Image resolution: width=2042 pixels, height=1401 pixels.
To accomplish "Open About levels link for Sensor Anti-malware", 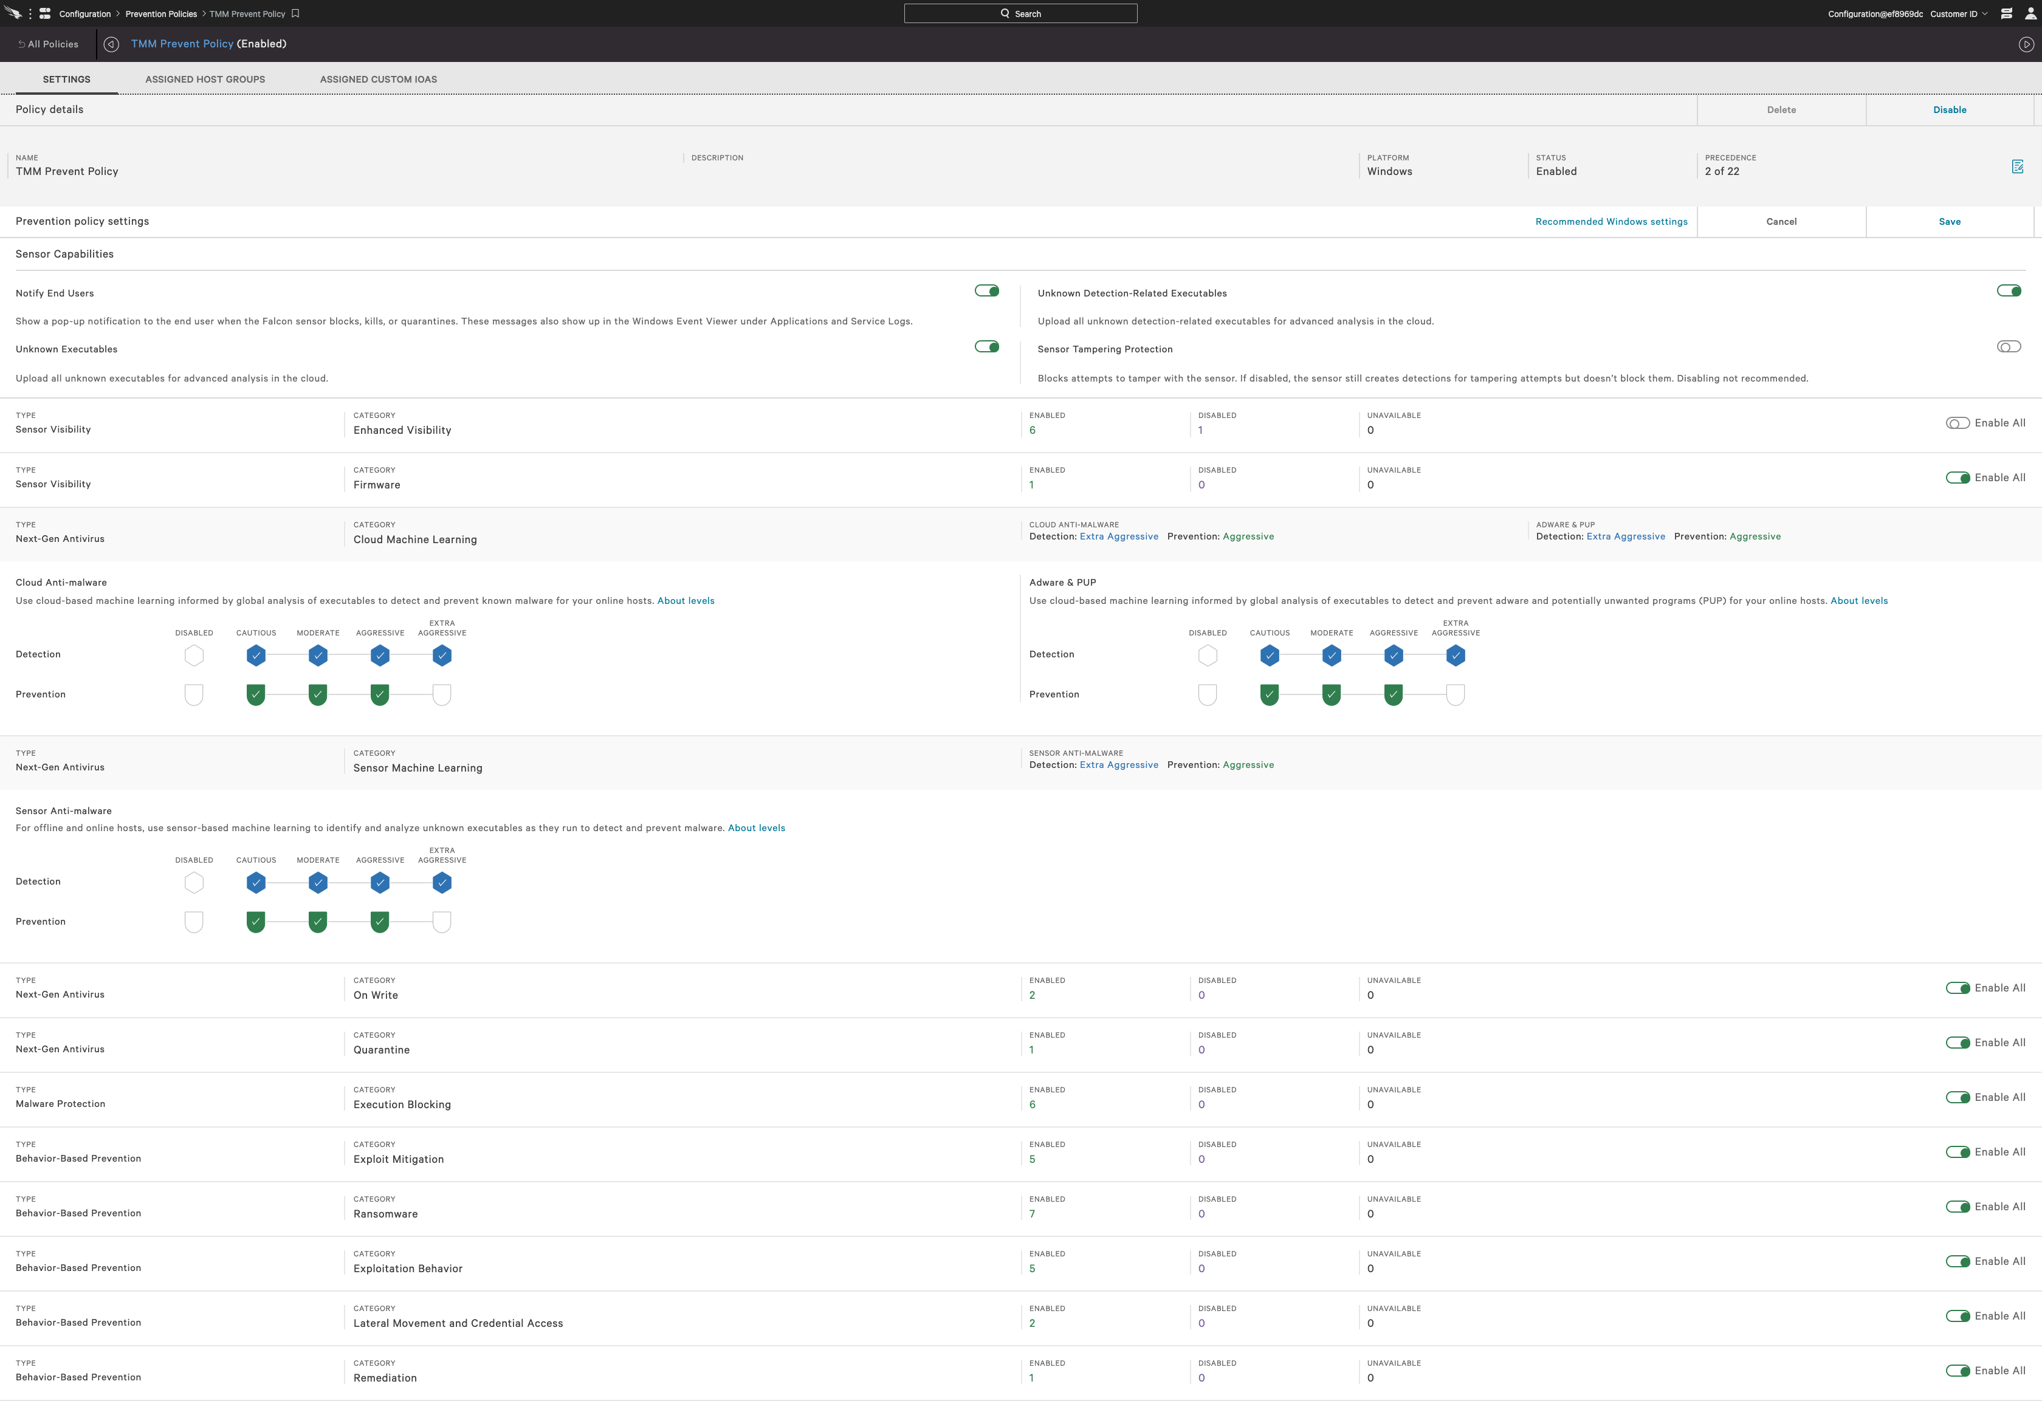I will (x=757, y=828).
